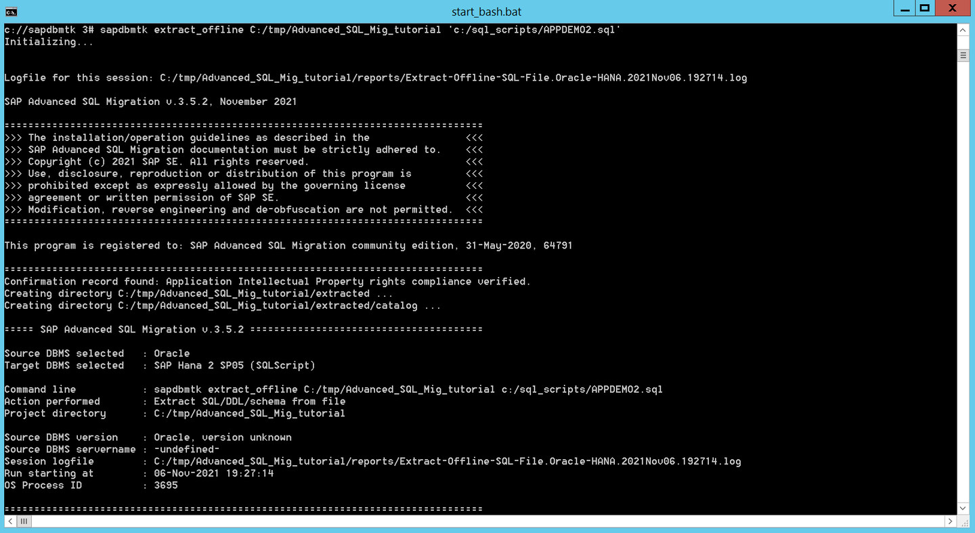Click the horizontal scrollbar right arrow
Image resolution: width=975 pixels, height=533 pixels.
pyautogui.click(x=951, y=521)
